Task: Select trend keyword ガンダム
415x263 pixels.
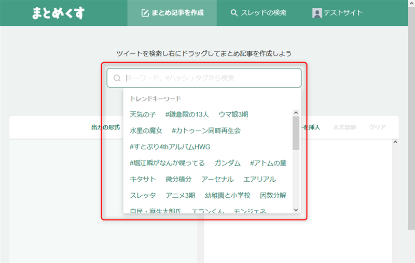Action: point(227,163)
